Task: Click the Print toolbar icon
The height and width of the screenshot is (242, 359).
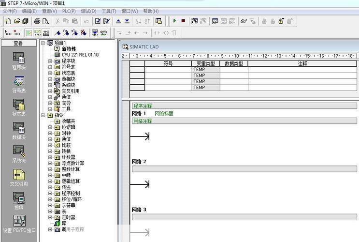Action: point(37,21)
